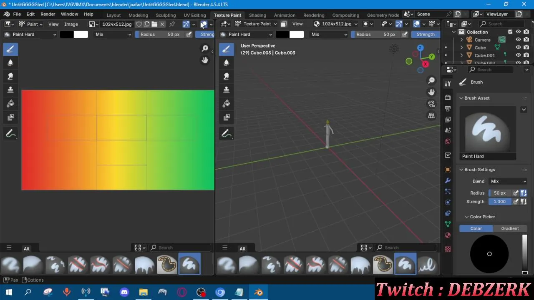Toggle strength pressure sensitivity in Brush Settings
Viewport: 534px width, 300px height.
[516, 202]
